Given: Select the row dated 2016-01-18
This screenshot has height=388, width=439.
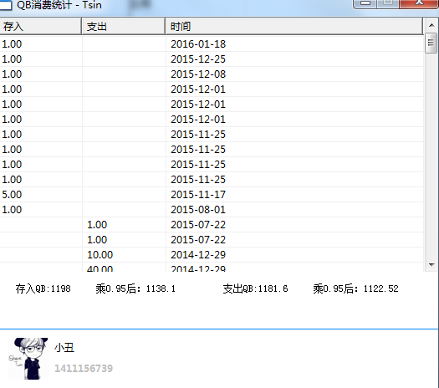Looking at the screenshot, I should (212, 44).
